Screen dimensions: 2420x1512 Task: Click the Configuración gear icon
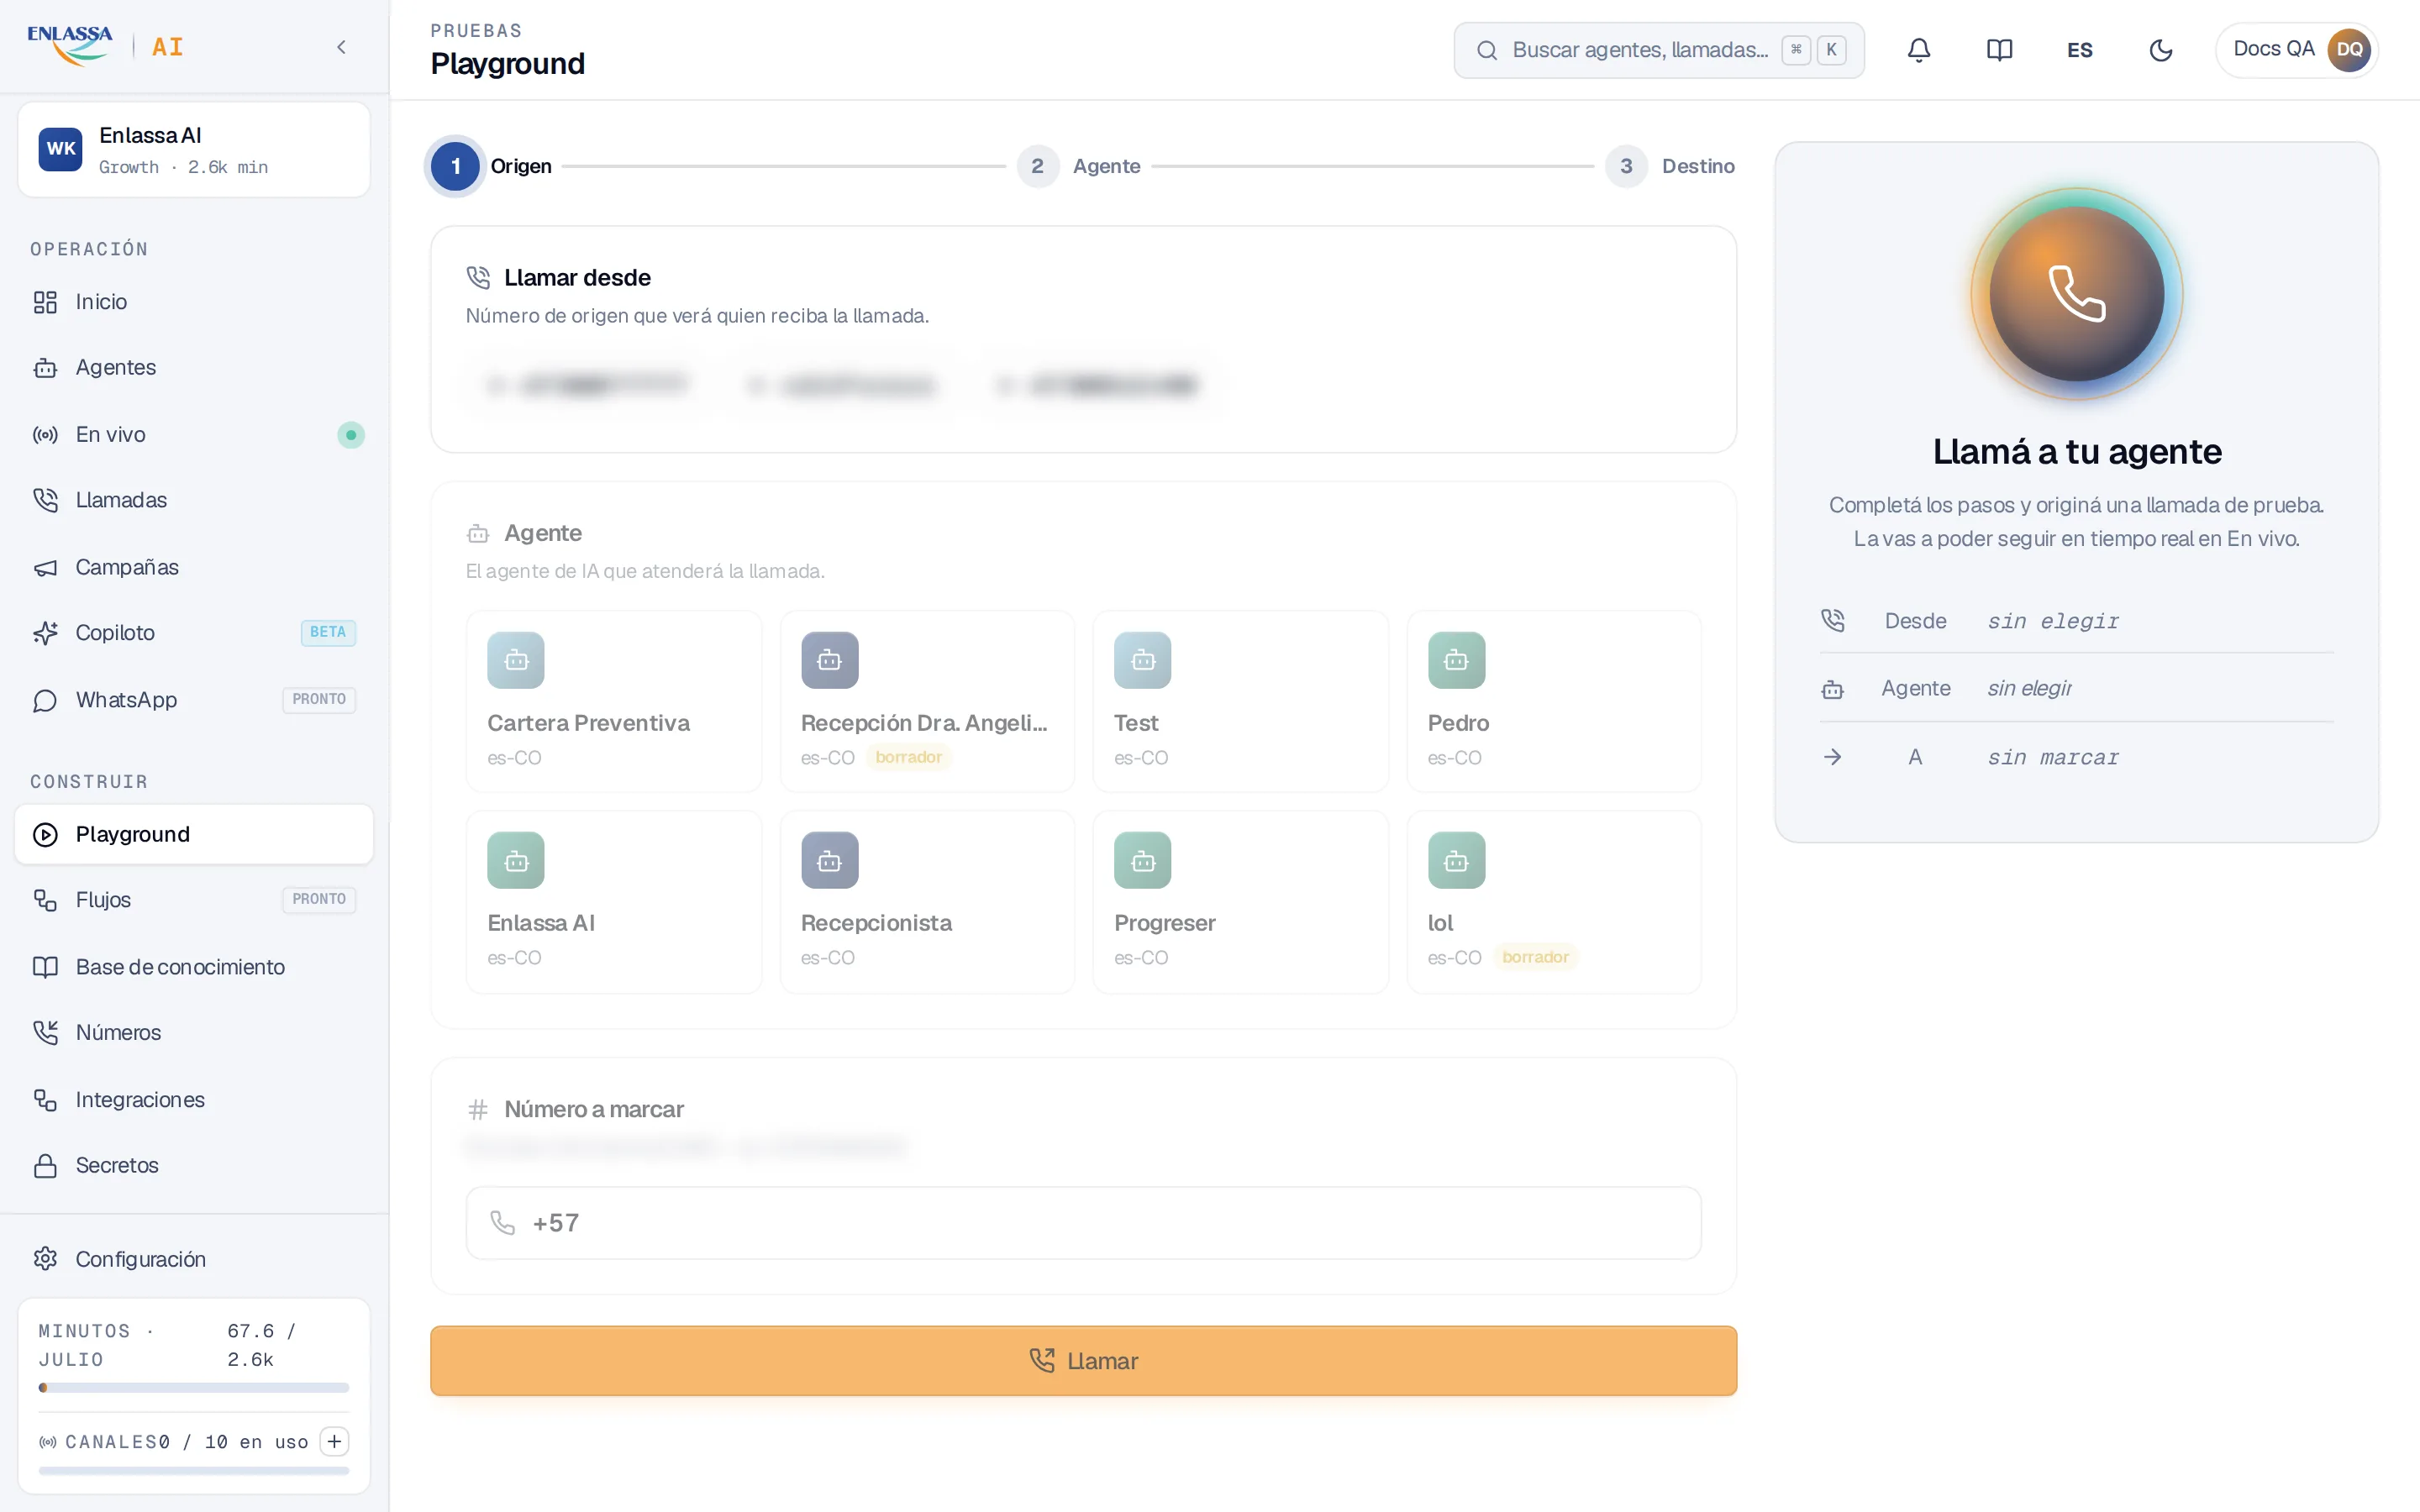tap(45, 1259)
